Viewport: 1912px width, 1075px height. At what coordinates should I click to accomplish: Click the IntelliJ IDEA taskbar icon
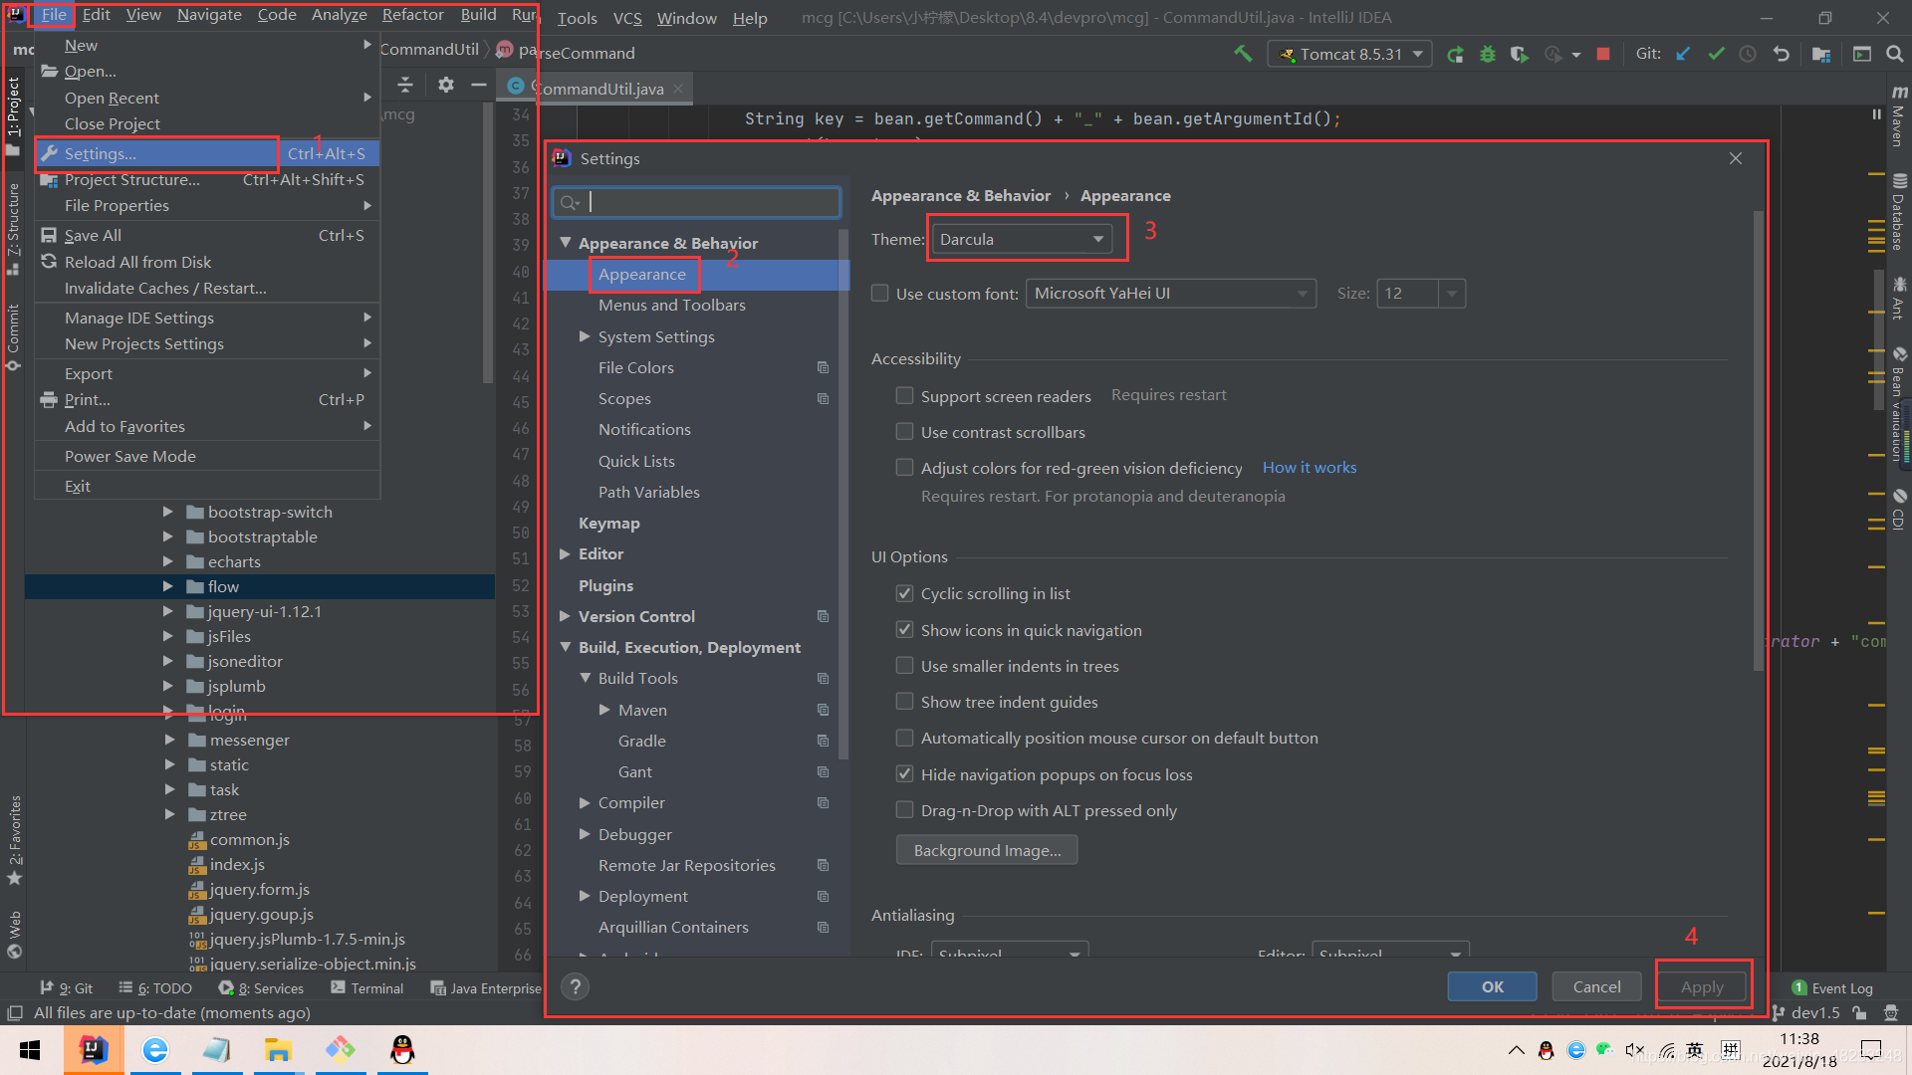click(93, 1050)
